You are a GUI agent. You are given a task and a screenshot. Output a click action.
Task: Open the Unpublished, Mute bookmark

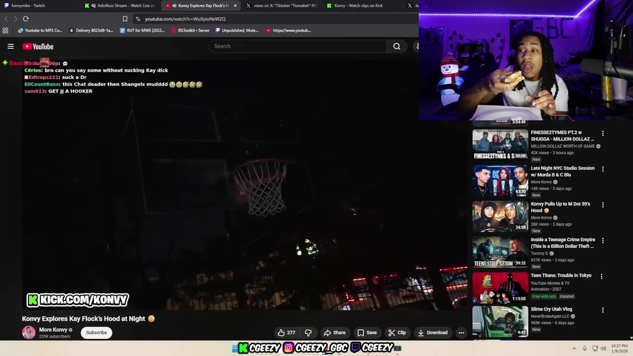[237, 30]
